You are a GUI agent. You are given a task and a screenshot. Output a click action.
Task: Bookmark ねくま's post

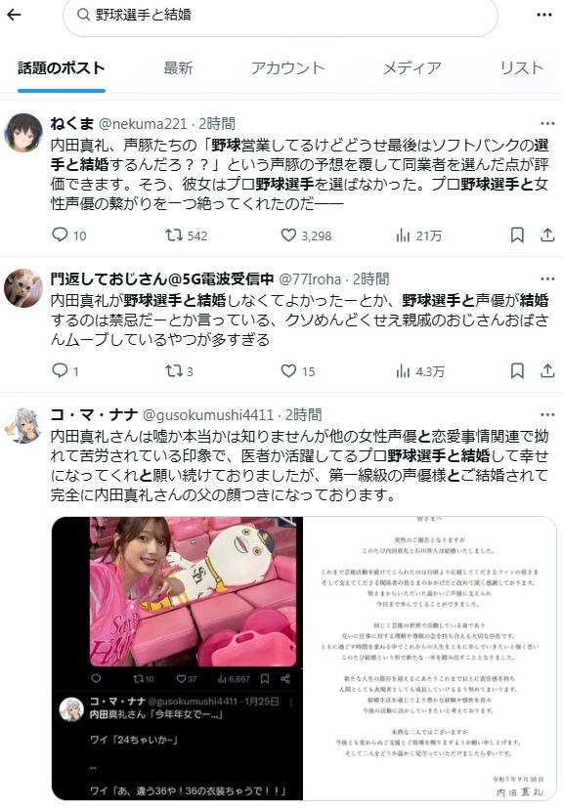click(x=517, y=235)
